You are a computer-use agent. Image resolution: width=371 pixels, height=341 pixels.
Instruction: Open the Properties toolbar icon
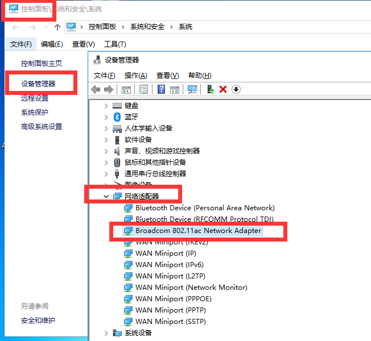tap(143, 89)
